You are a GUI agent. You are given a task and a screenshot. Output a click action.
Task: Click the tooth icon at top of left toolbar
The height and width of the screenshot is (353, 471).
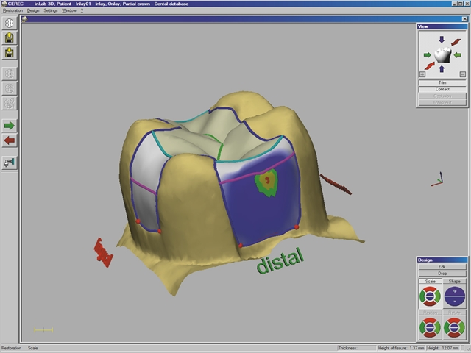(x=10, y=23)
